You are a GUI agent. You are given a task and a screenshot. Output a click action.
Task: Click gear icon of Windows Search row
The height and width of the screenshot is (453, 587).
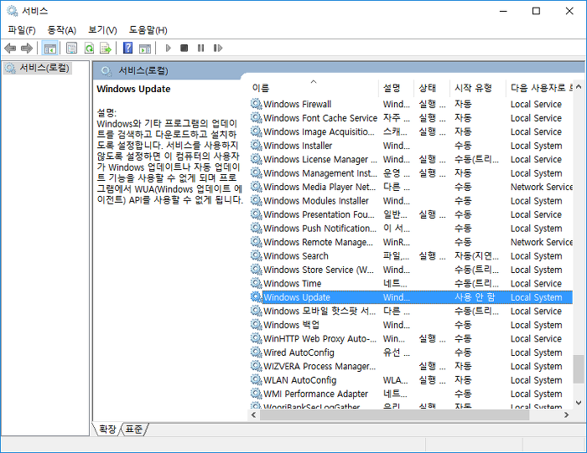click(x=256, y=256)
